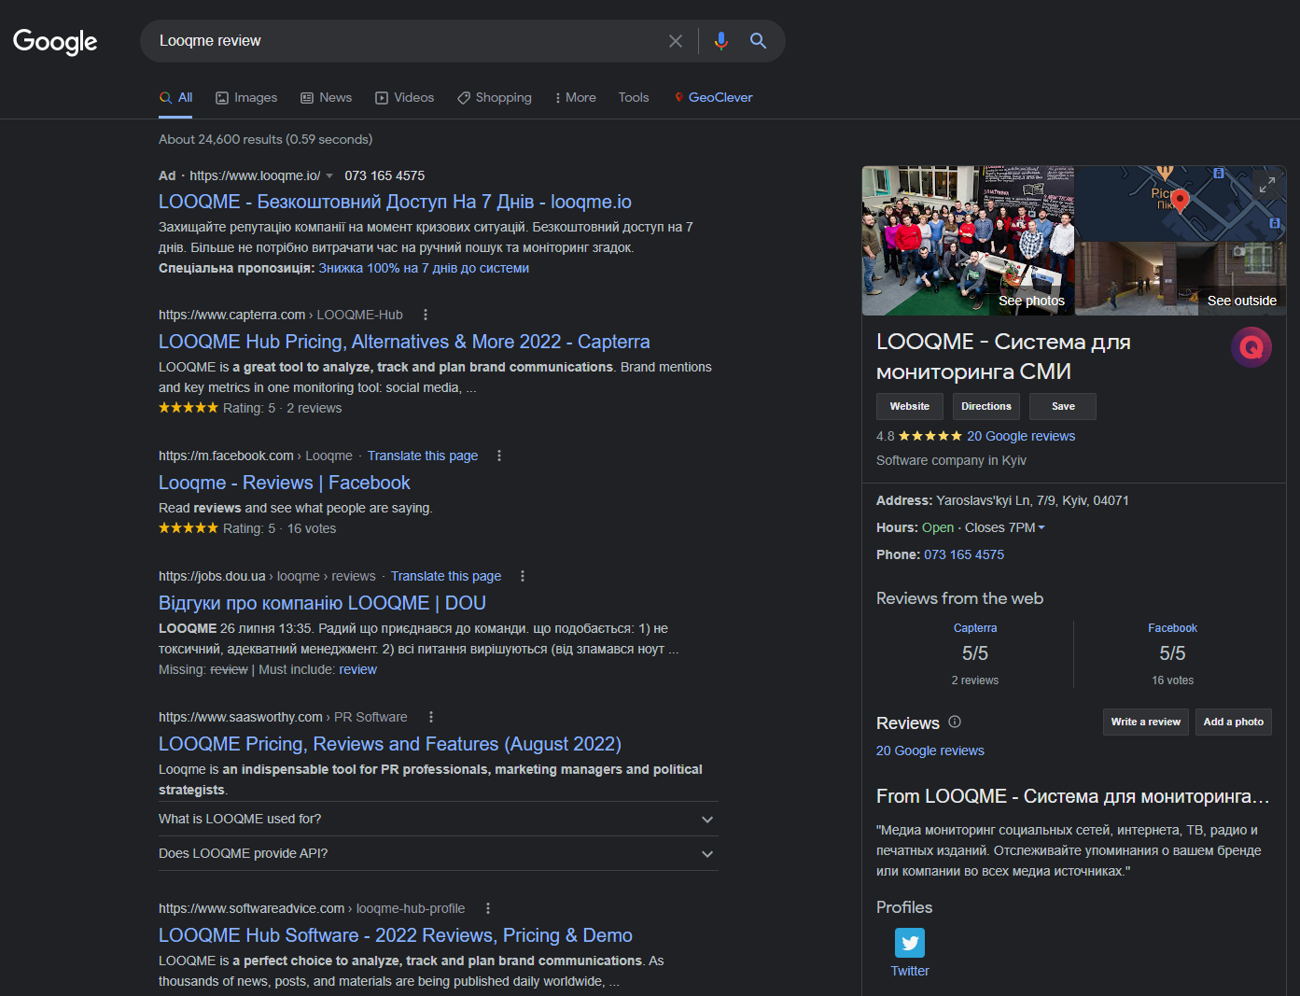1300x996 pixels.
Task: Open Looqme Reviews Facebook result
Action: [285, 483]
